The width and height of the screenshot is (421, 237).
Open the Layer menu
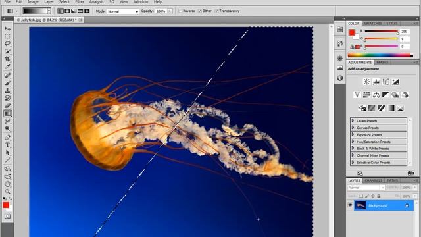click(49, 2)
